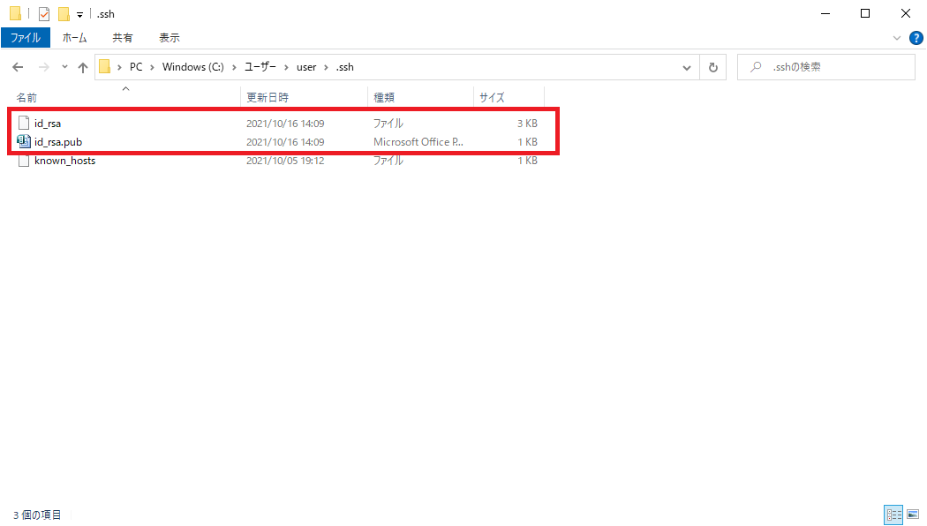The width and height of the screenshot is (927, 526).
Task: Click the Forward navigation arrow
Action: [42, 68]
